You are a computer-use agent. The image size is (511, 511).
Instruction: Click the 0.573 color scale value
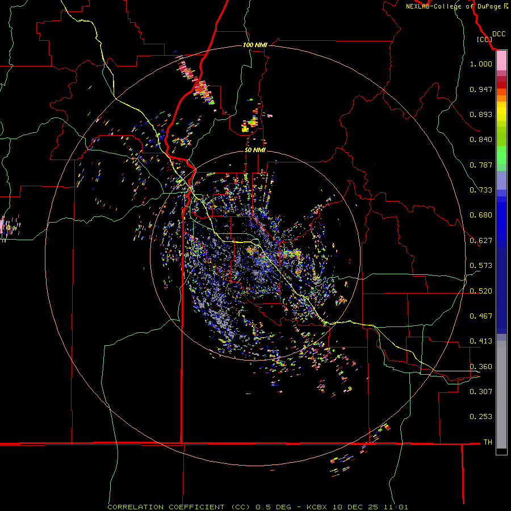pyautogui.click(x=481, y=266)
